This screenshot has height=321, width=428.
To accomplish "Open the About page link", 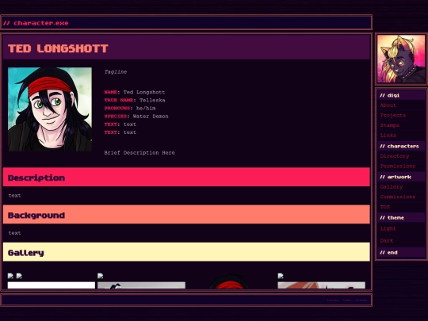I will tap(388, 105).
